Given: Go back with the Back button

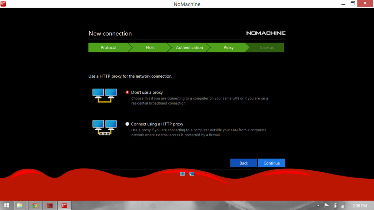Looking at the screenshot, I should click(x=244, y=163).
